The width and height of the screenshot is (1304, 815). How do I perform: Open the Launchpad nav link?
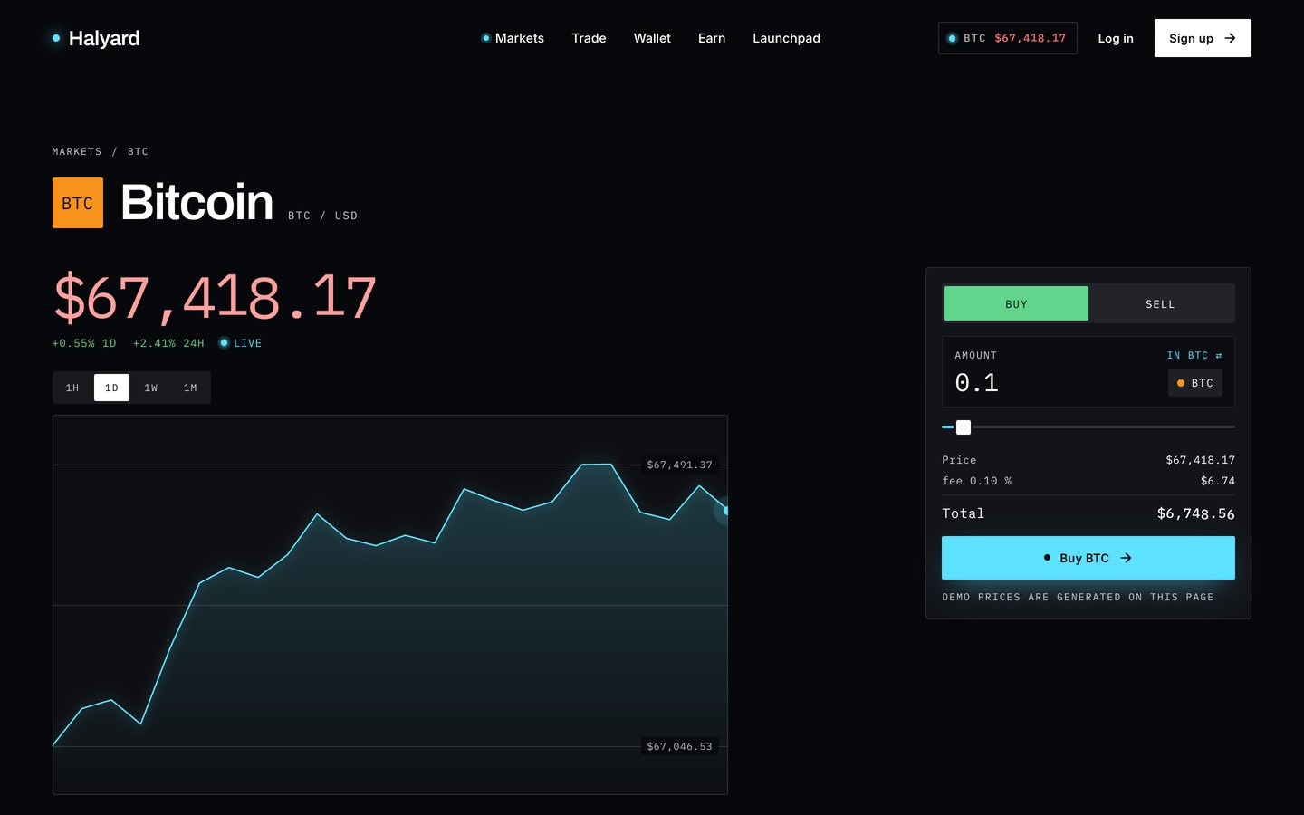pos(786,38)
